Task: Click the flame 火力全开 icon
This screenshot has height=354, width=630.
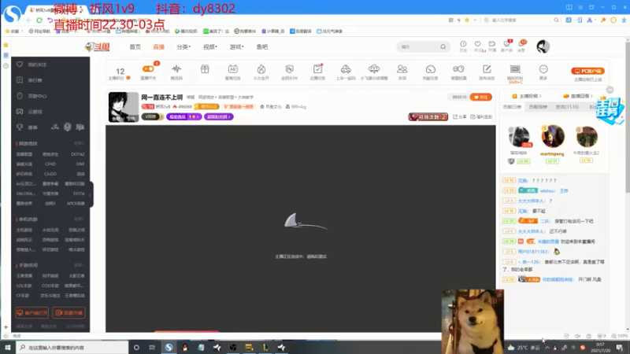Action: tap(261, 69)
